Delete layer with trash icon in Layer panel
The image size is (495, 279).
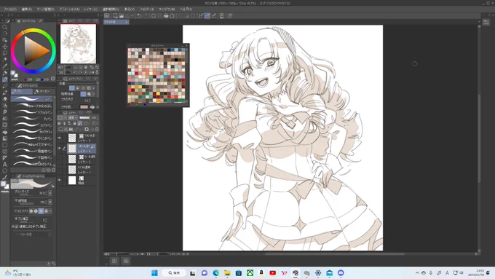(x=97, y=129)
